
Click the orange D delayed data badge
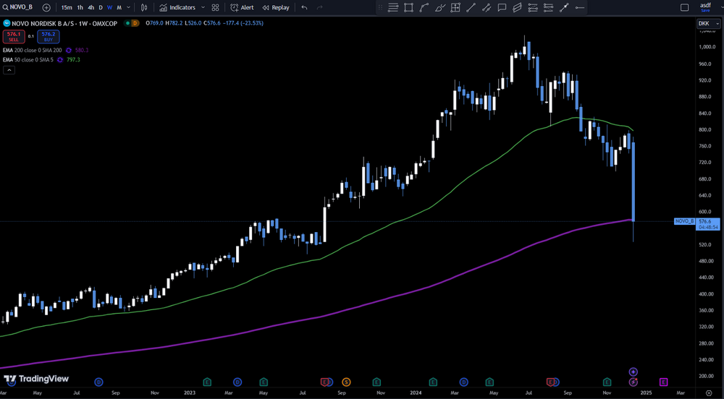click(x=135, y=23)
